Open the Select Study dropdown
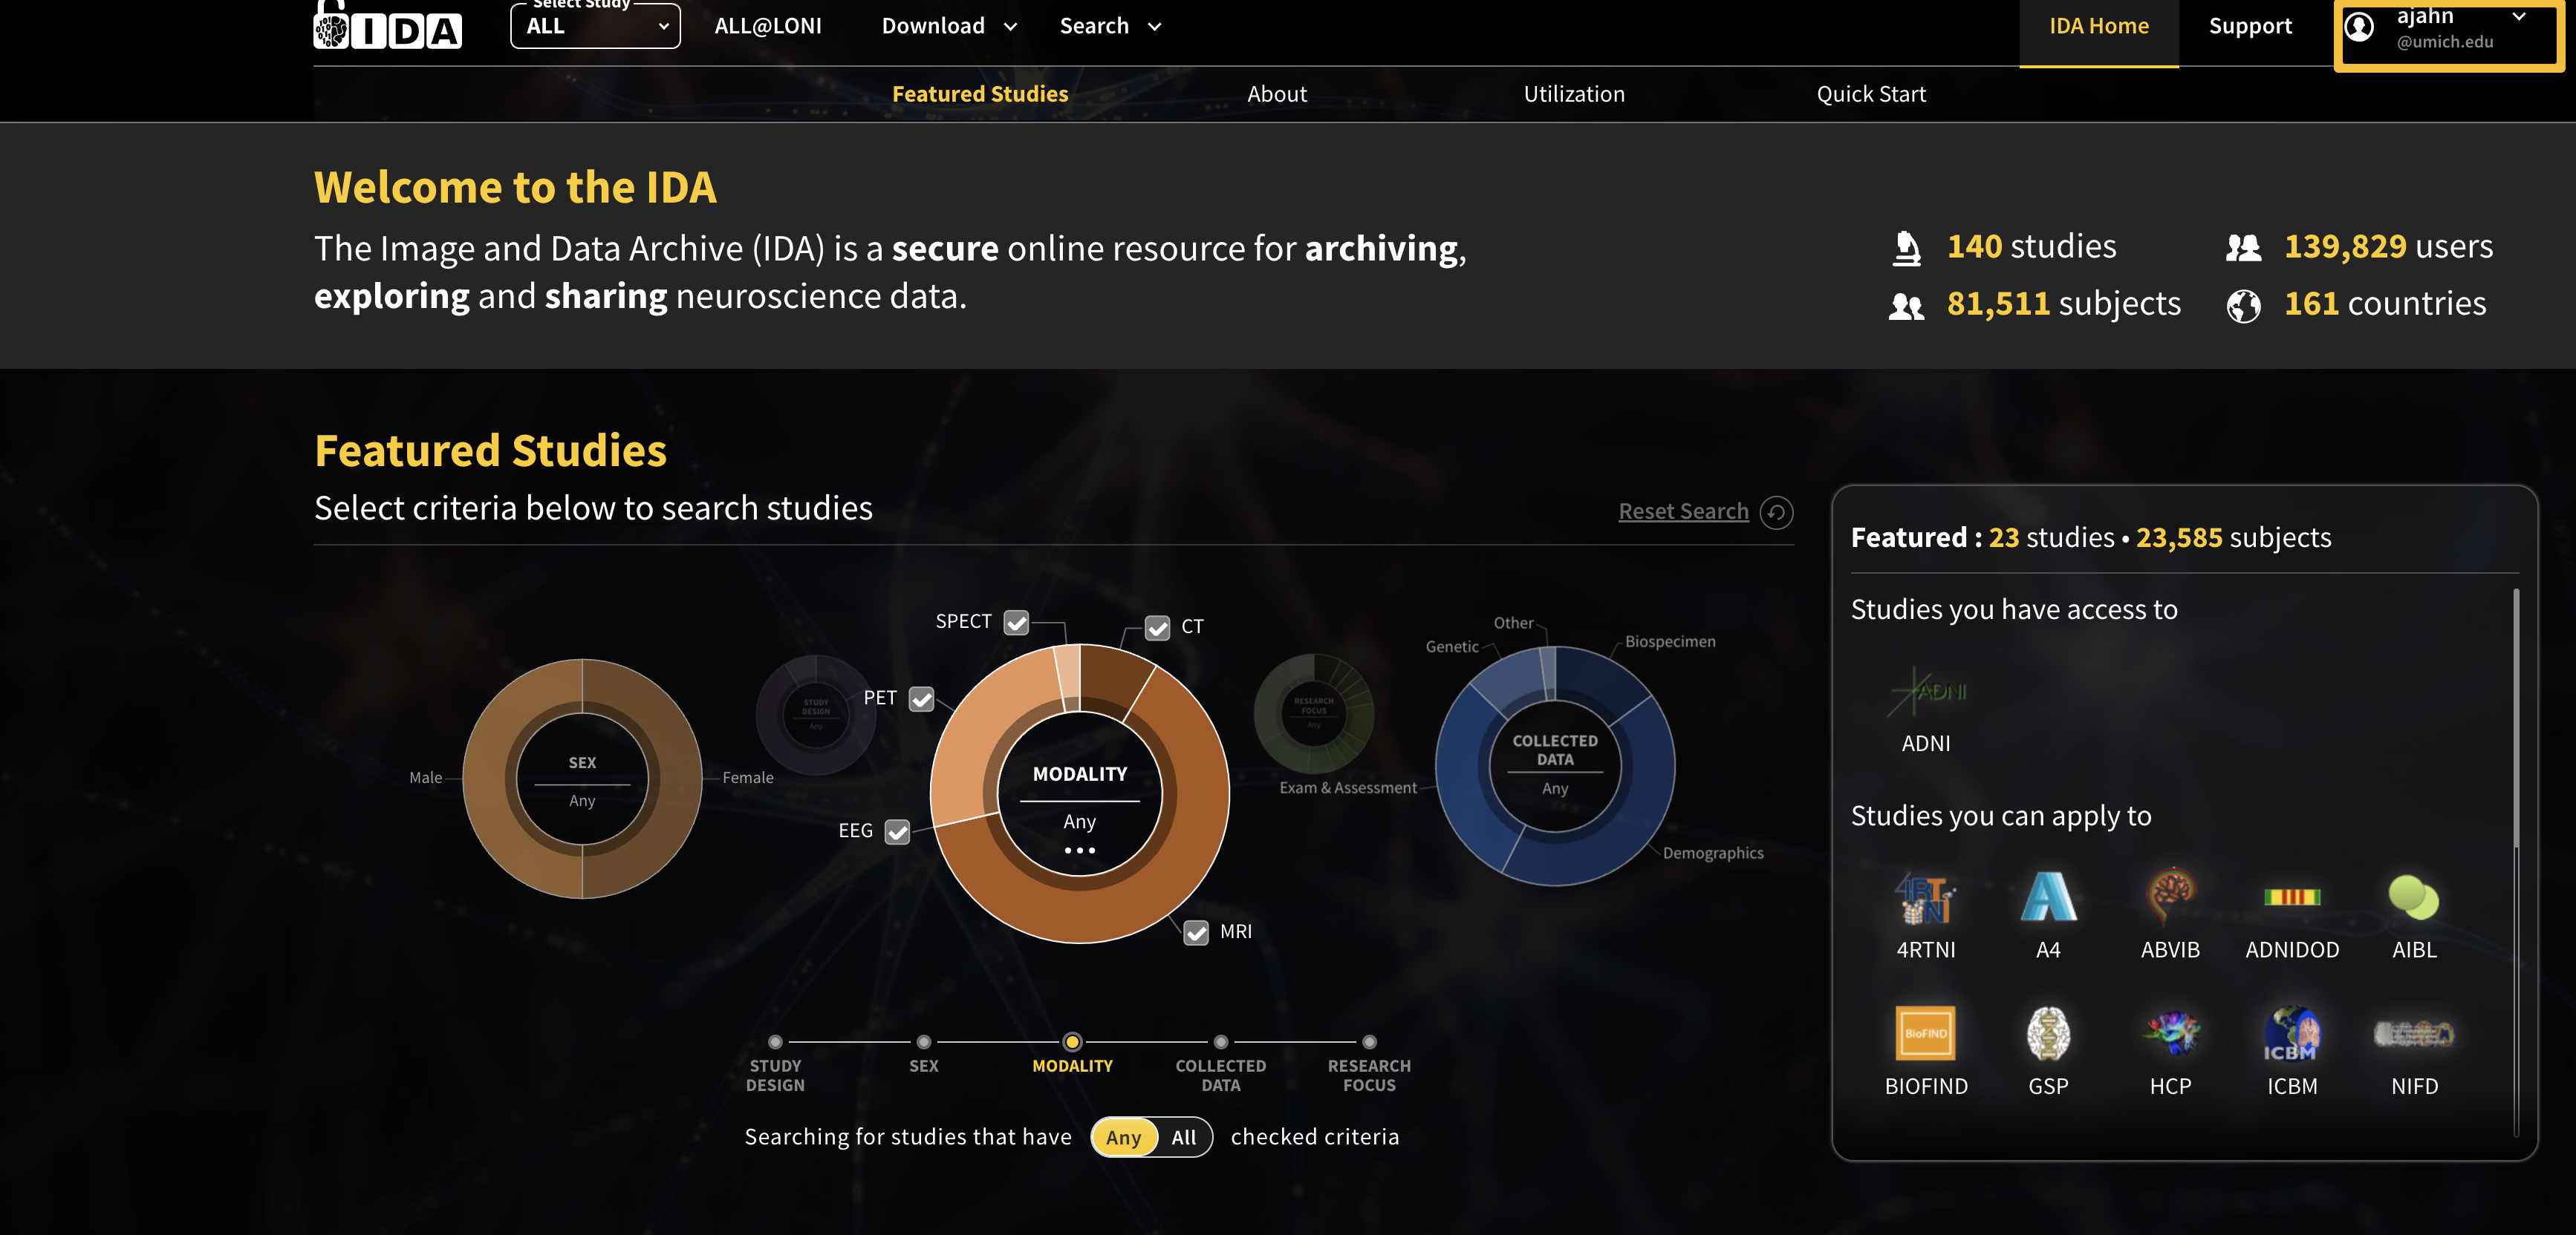The width and height of the screenshot is (2576, 1235). pyautogui.click(x=595, y=26)
